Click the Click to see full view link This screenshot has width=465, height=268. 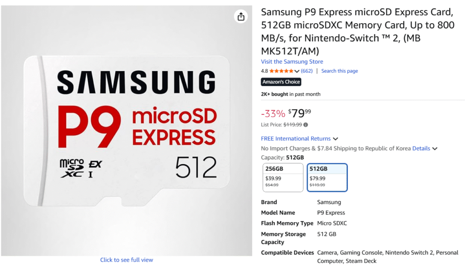[126, 259]
